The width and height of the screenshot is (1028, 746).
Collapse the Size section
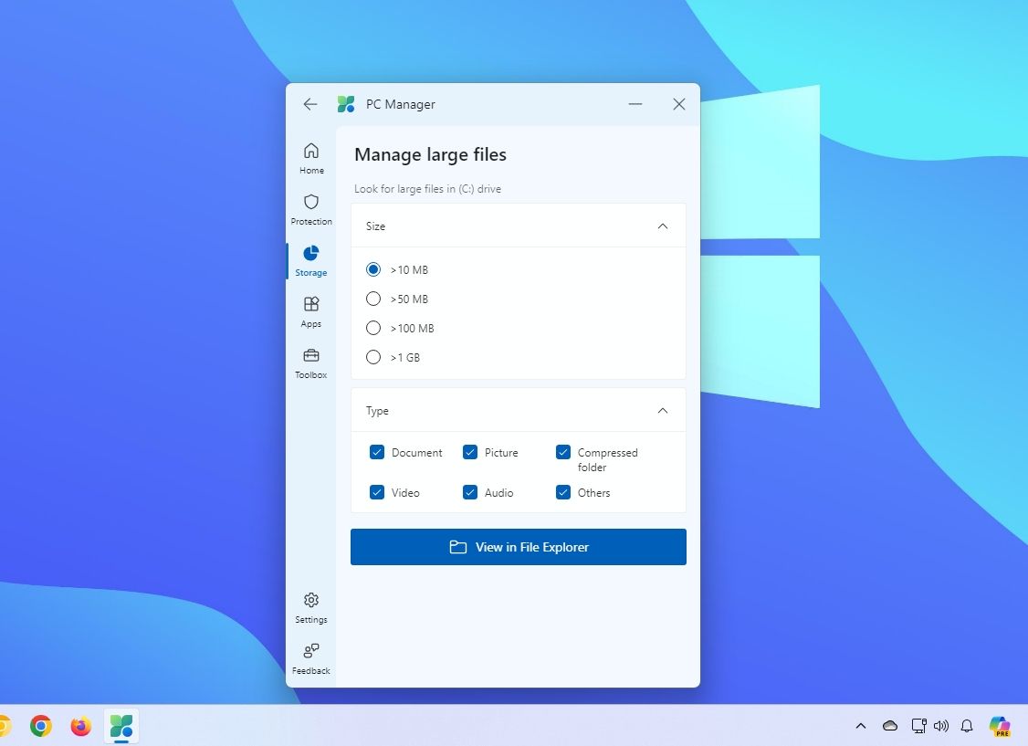coord(662,226)
